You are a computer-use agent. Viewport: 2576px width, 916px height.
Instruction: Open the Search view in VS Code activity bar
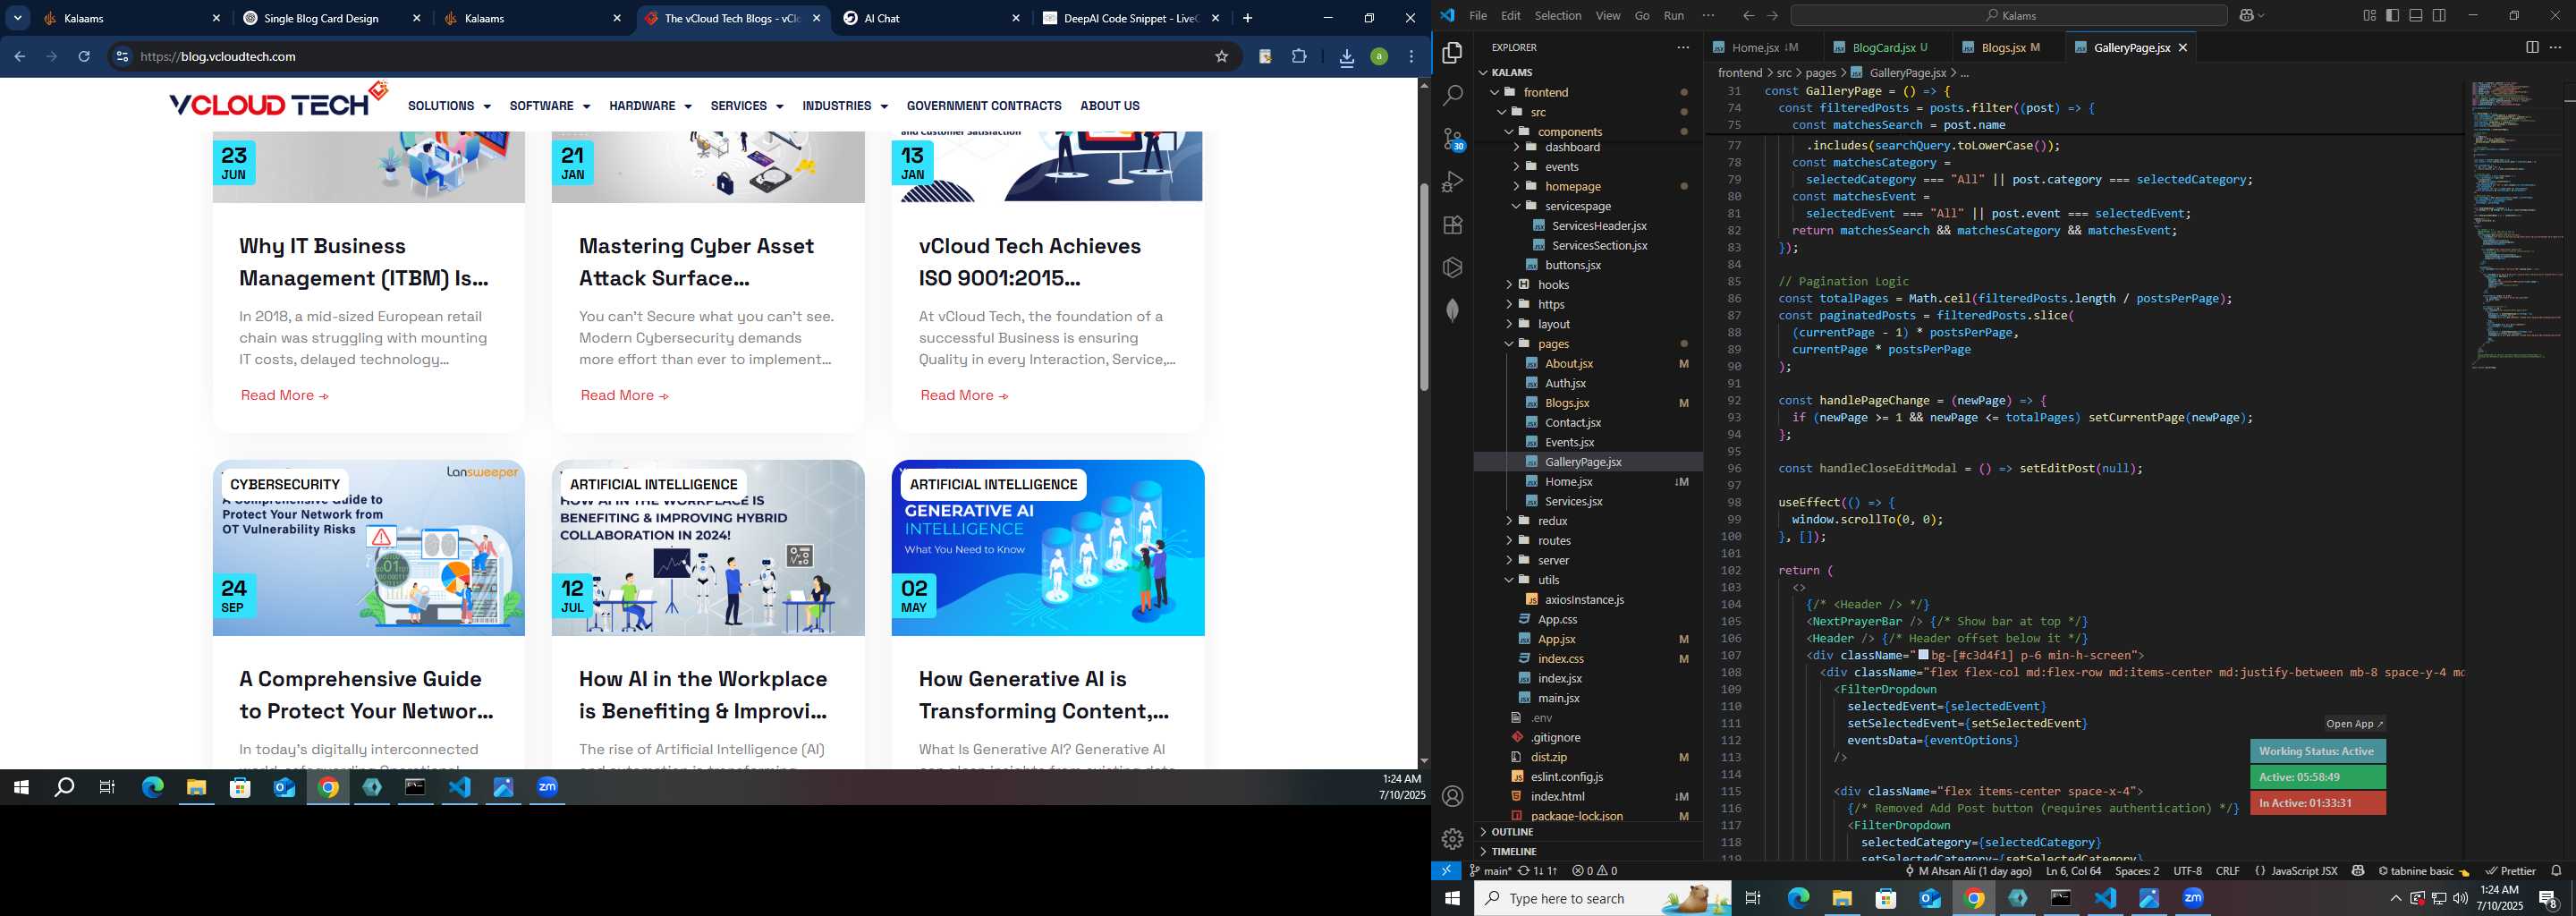[x=1452, y=96]
